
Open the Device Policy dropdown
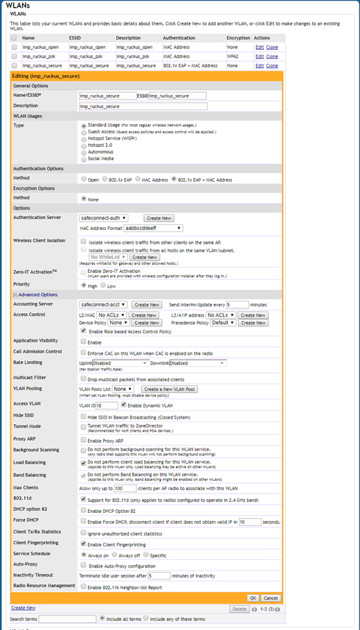point(119,323)
